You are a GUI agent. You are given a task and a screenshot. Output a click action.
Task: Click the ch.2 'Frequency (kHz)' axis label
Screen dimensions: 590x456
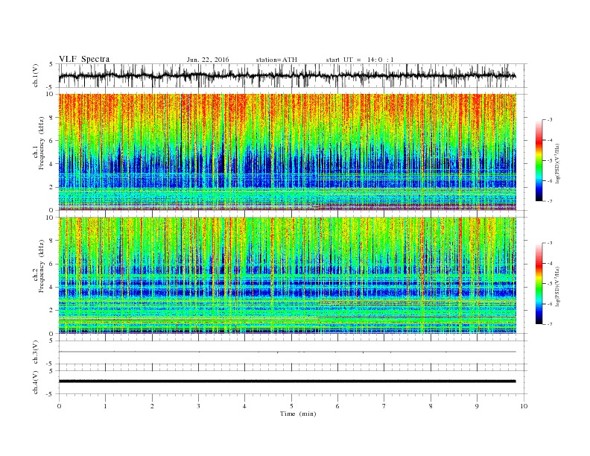click(42, 265)
